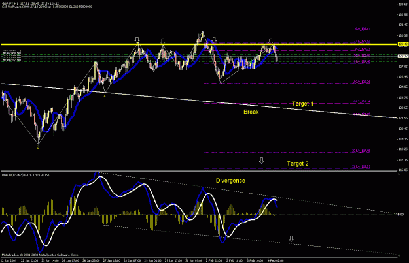Select the 23.6 Fibonacci level label

click(362, 41)
